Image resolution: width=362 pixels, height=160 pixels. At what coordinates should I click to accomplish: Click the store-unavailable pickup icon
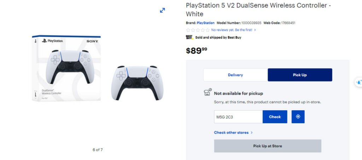point(208,93)
